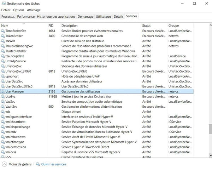Click the gear icon next to TimeBrokerSvc

click(x=3, y=31)
